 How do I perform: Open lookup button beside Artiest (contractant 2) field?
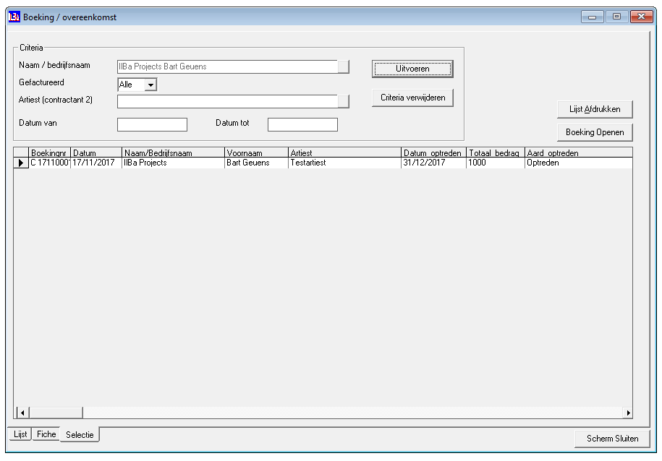(343, 101)
